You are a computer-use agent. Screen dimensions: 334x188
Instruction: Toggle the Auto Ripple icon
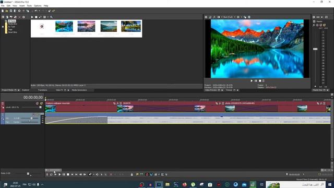(156, 174)
